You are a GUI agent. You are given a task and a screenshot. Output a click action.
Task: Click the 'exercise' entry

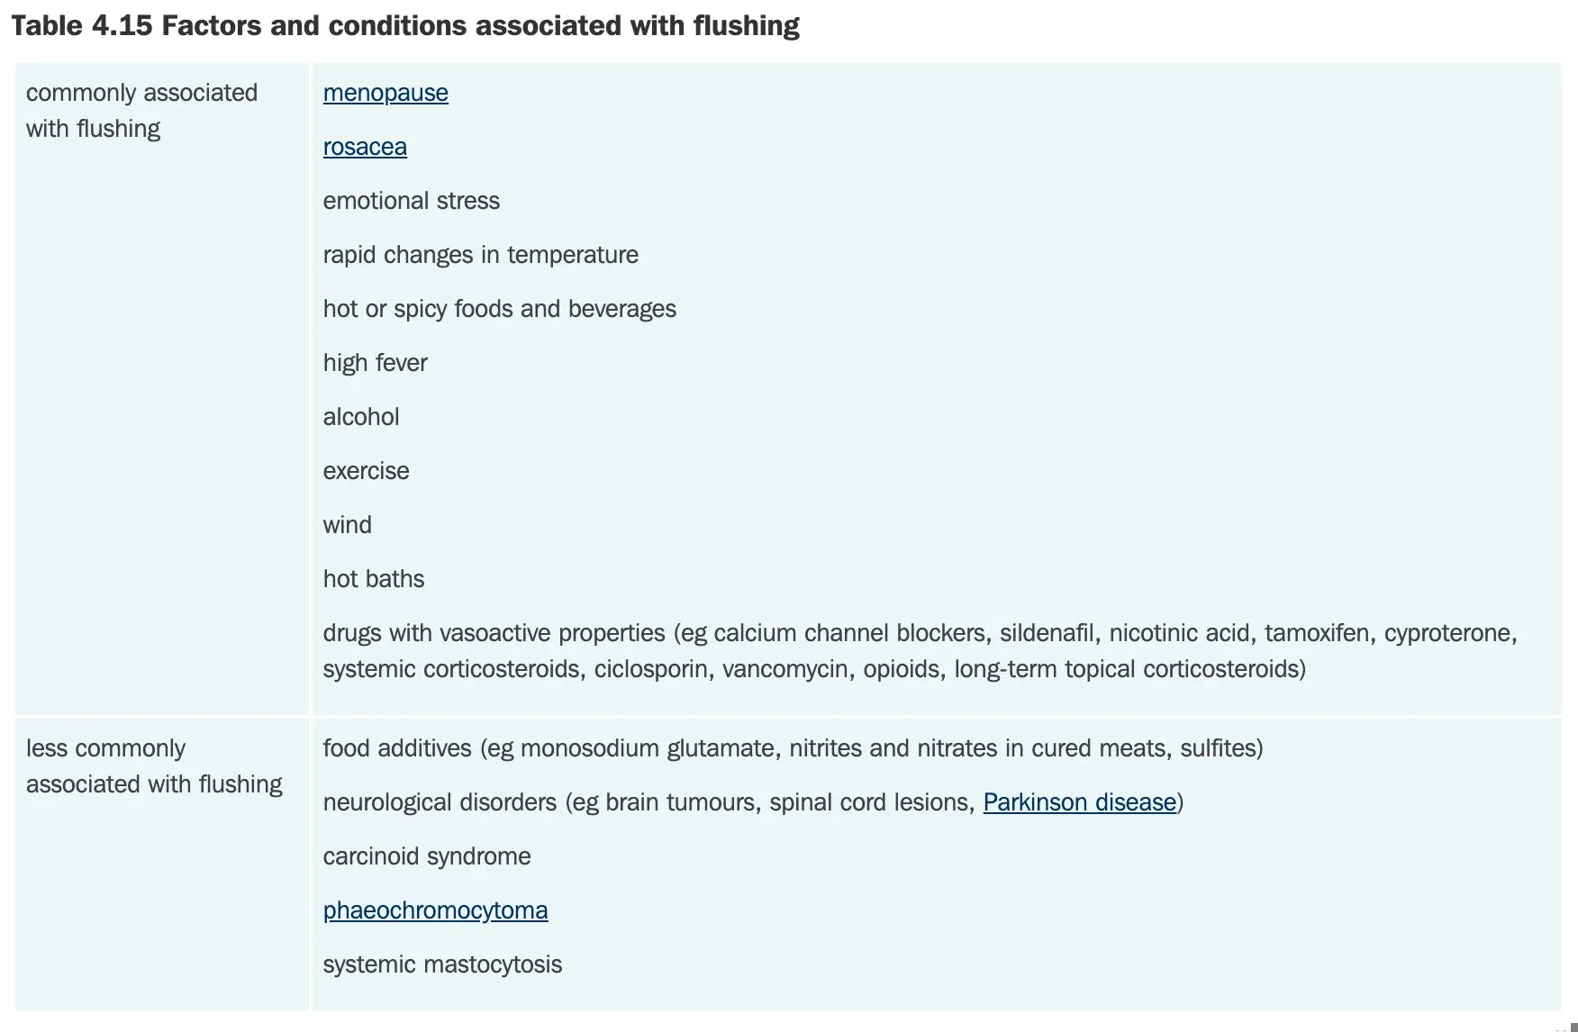(x=366, y=471)
